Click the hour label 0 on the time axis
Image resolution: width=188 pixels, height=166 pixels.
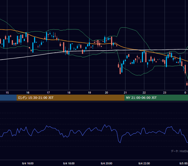185,93
